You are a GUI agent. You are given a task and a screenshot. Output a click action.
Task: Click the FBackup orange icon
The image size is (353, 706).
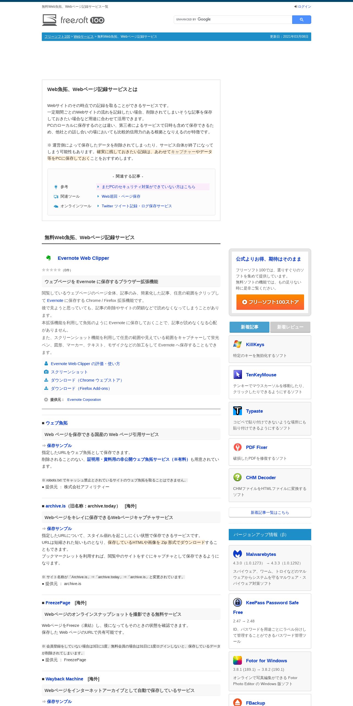[x=238, y=702]
